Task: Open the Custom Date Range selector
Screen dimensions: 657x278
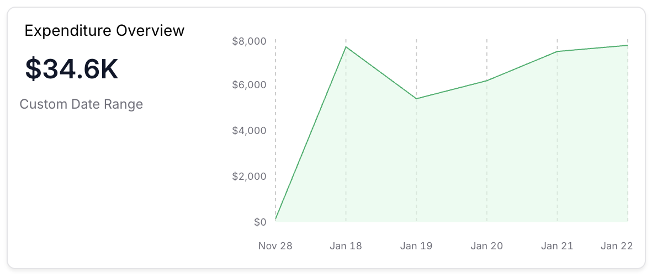Action: point(81,104)
